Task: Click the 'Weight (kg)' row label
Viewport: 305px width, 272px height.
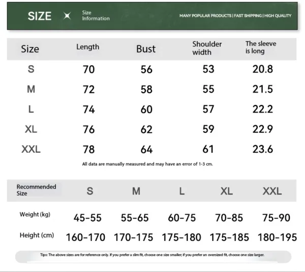Action: [35, 214]
